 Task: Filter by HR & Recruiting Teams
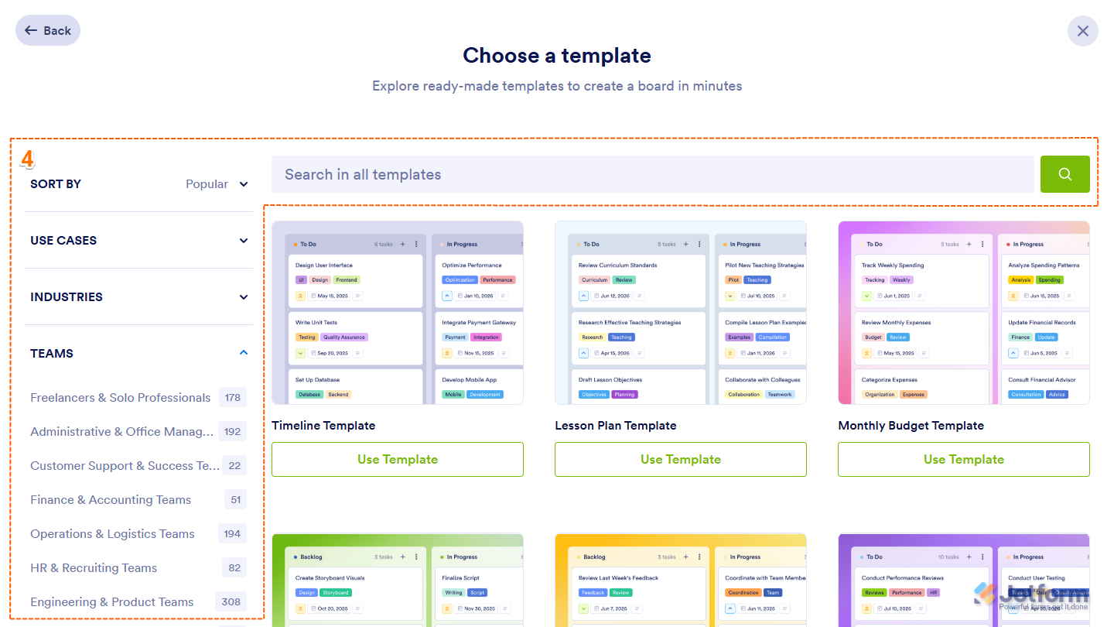tap(94, 568)
